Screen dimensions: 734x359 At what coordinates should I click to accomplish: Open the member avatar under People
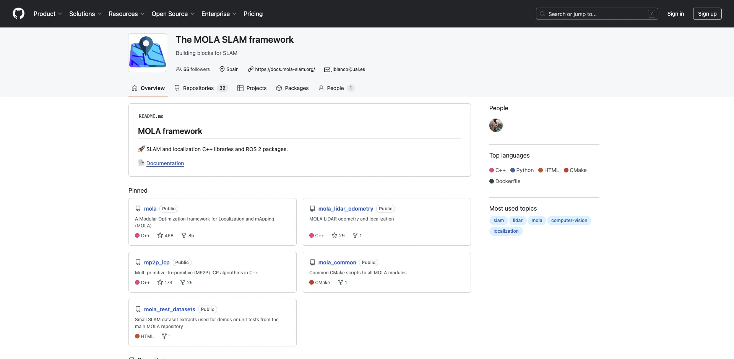(x=496, y=125)
